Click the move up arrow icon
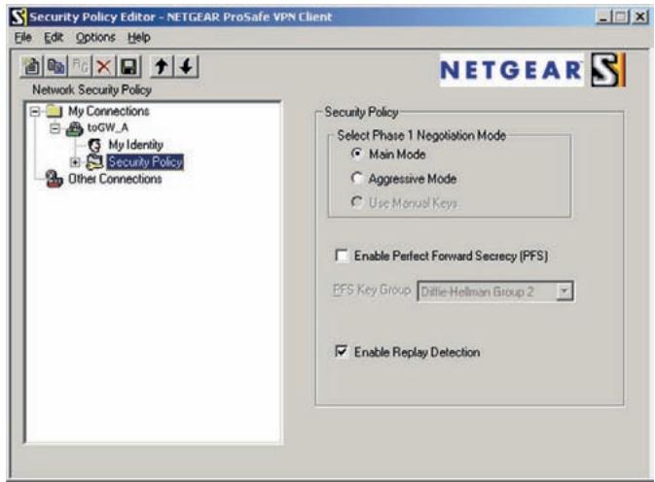Image resolution: width=655 pixels, height=482 pixels. 163,67
